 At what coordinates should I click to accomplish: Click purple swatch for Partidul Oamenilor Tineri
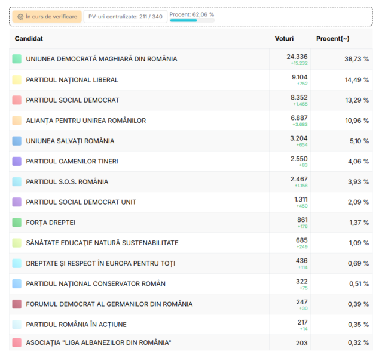click(x=17, y=162)
